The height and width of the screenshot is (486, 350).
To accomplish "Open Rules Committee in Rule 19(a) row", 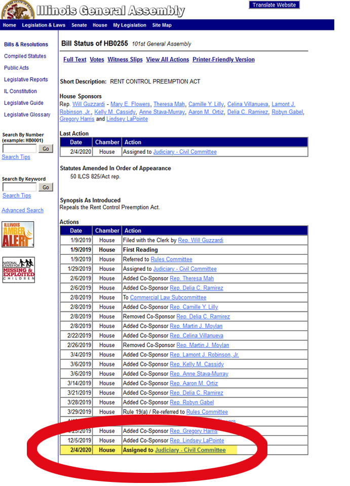I will coord(207,412).
